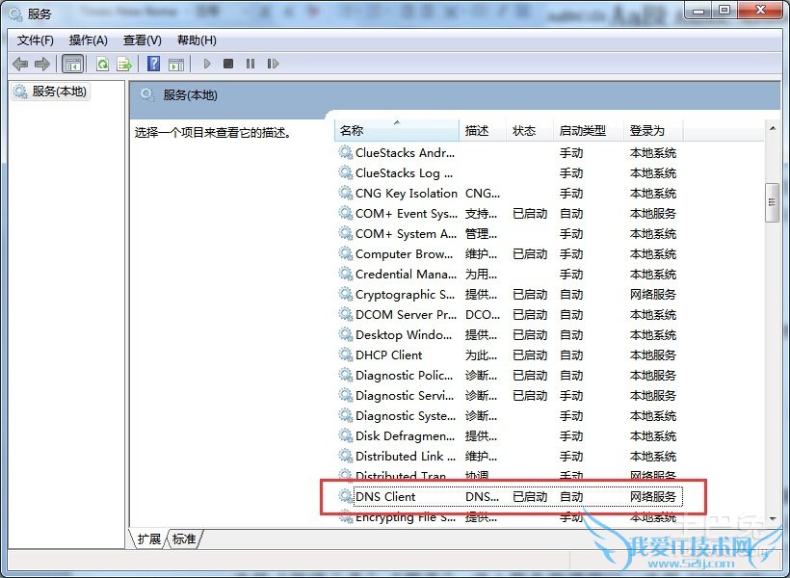790x578 pixels.
Task: Open the 操作(A) menu
Action: (89, 40)
